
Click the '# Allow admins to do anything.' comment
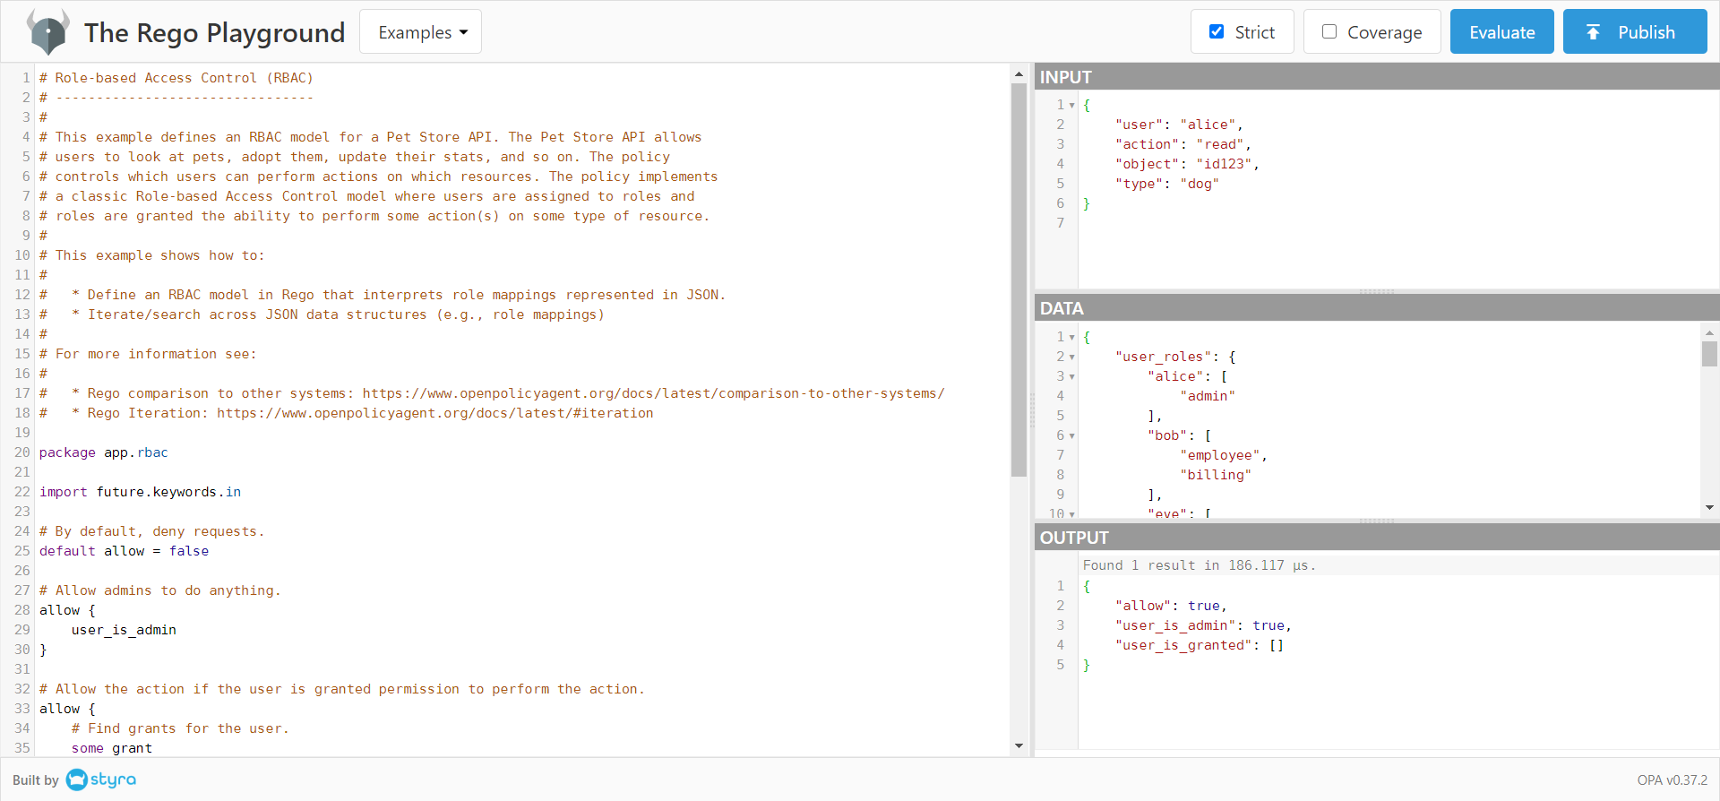click(x=160, y=590)
